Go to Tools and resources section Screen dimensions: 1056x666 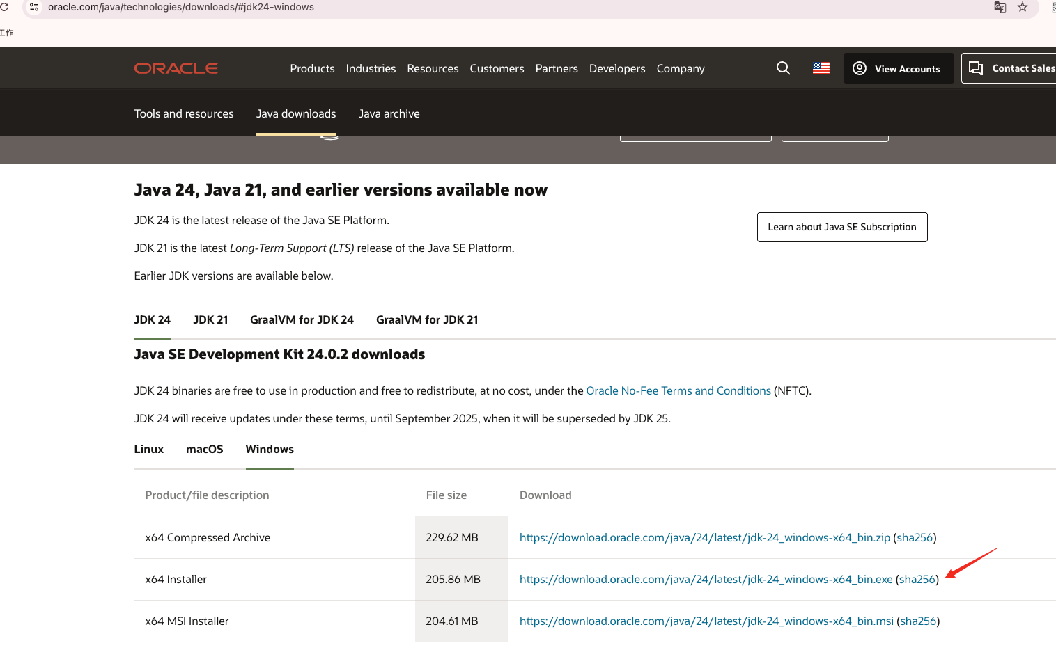click(184, 113)
